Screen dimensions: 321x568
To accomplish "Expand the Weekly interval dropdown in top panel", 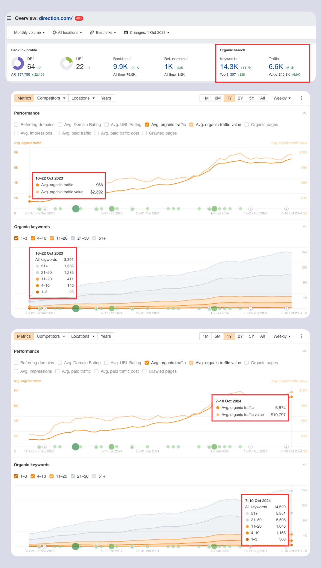I will [282, 98].
